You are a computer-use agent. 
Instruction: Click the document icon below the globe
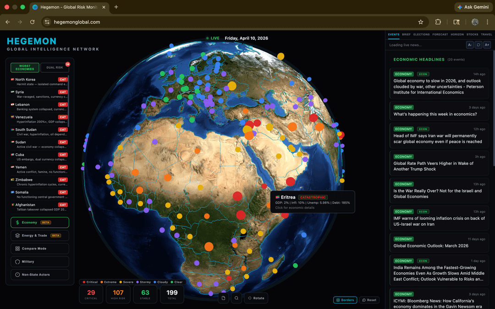click(x=223, y=298)
